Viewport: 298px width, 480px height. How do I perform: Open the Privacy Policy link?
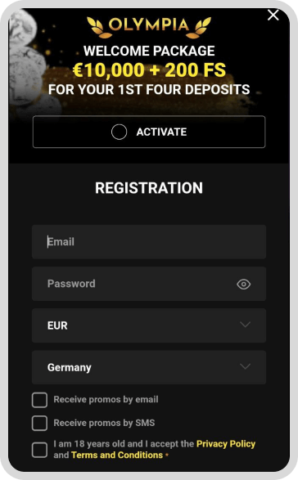(x=226, y=444)
